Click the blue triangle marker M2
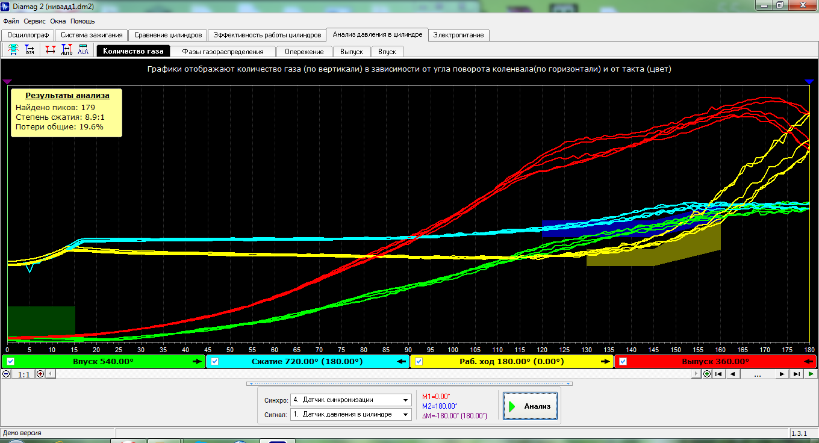The width and height of the screenshot is (819, 443). tap(809, 81)
